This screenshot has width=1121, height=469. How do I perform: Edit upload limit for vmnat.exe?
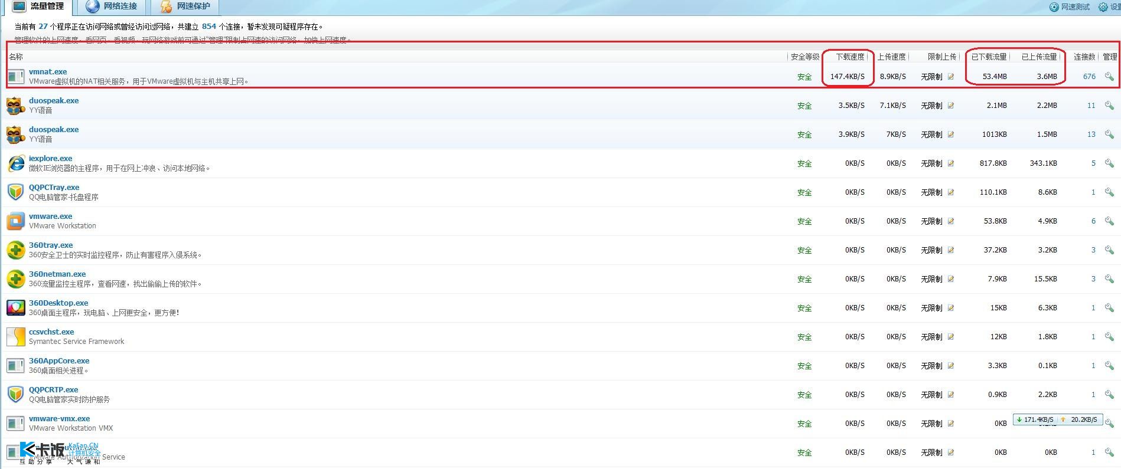click(951, 77)
